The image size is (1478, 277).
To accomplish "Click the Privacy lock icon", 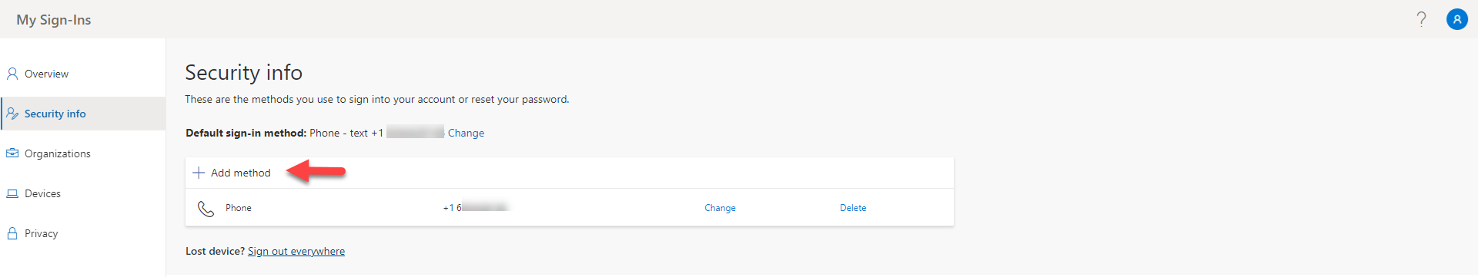I will (x=12, y=233).
